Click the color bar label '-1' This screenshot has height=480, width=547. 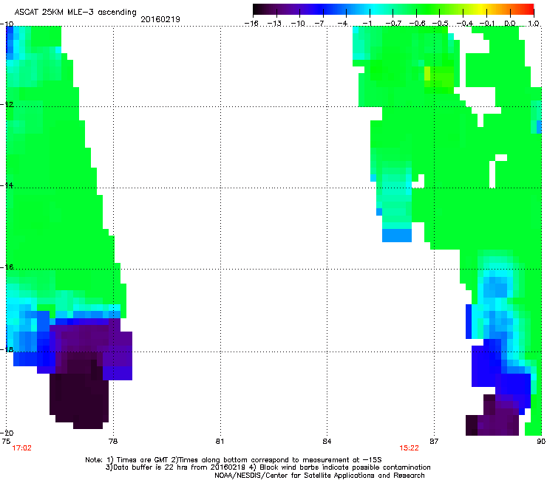tap(367, 24)
